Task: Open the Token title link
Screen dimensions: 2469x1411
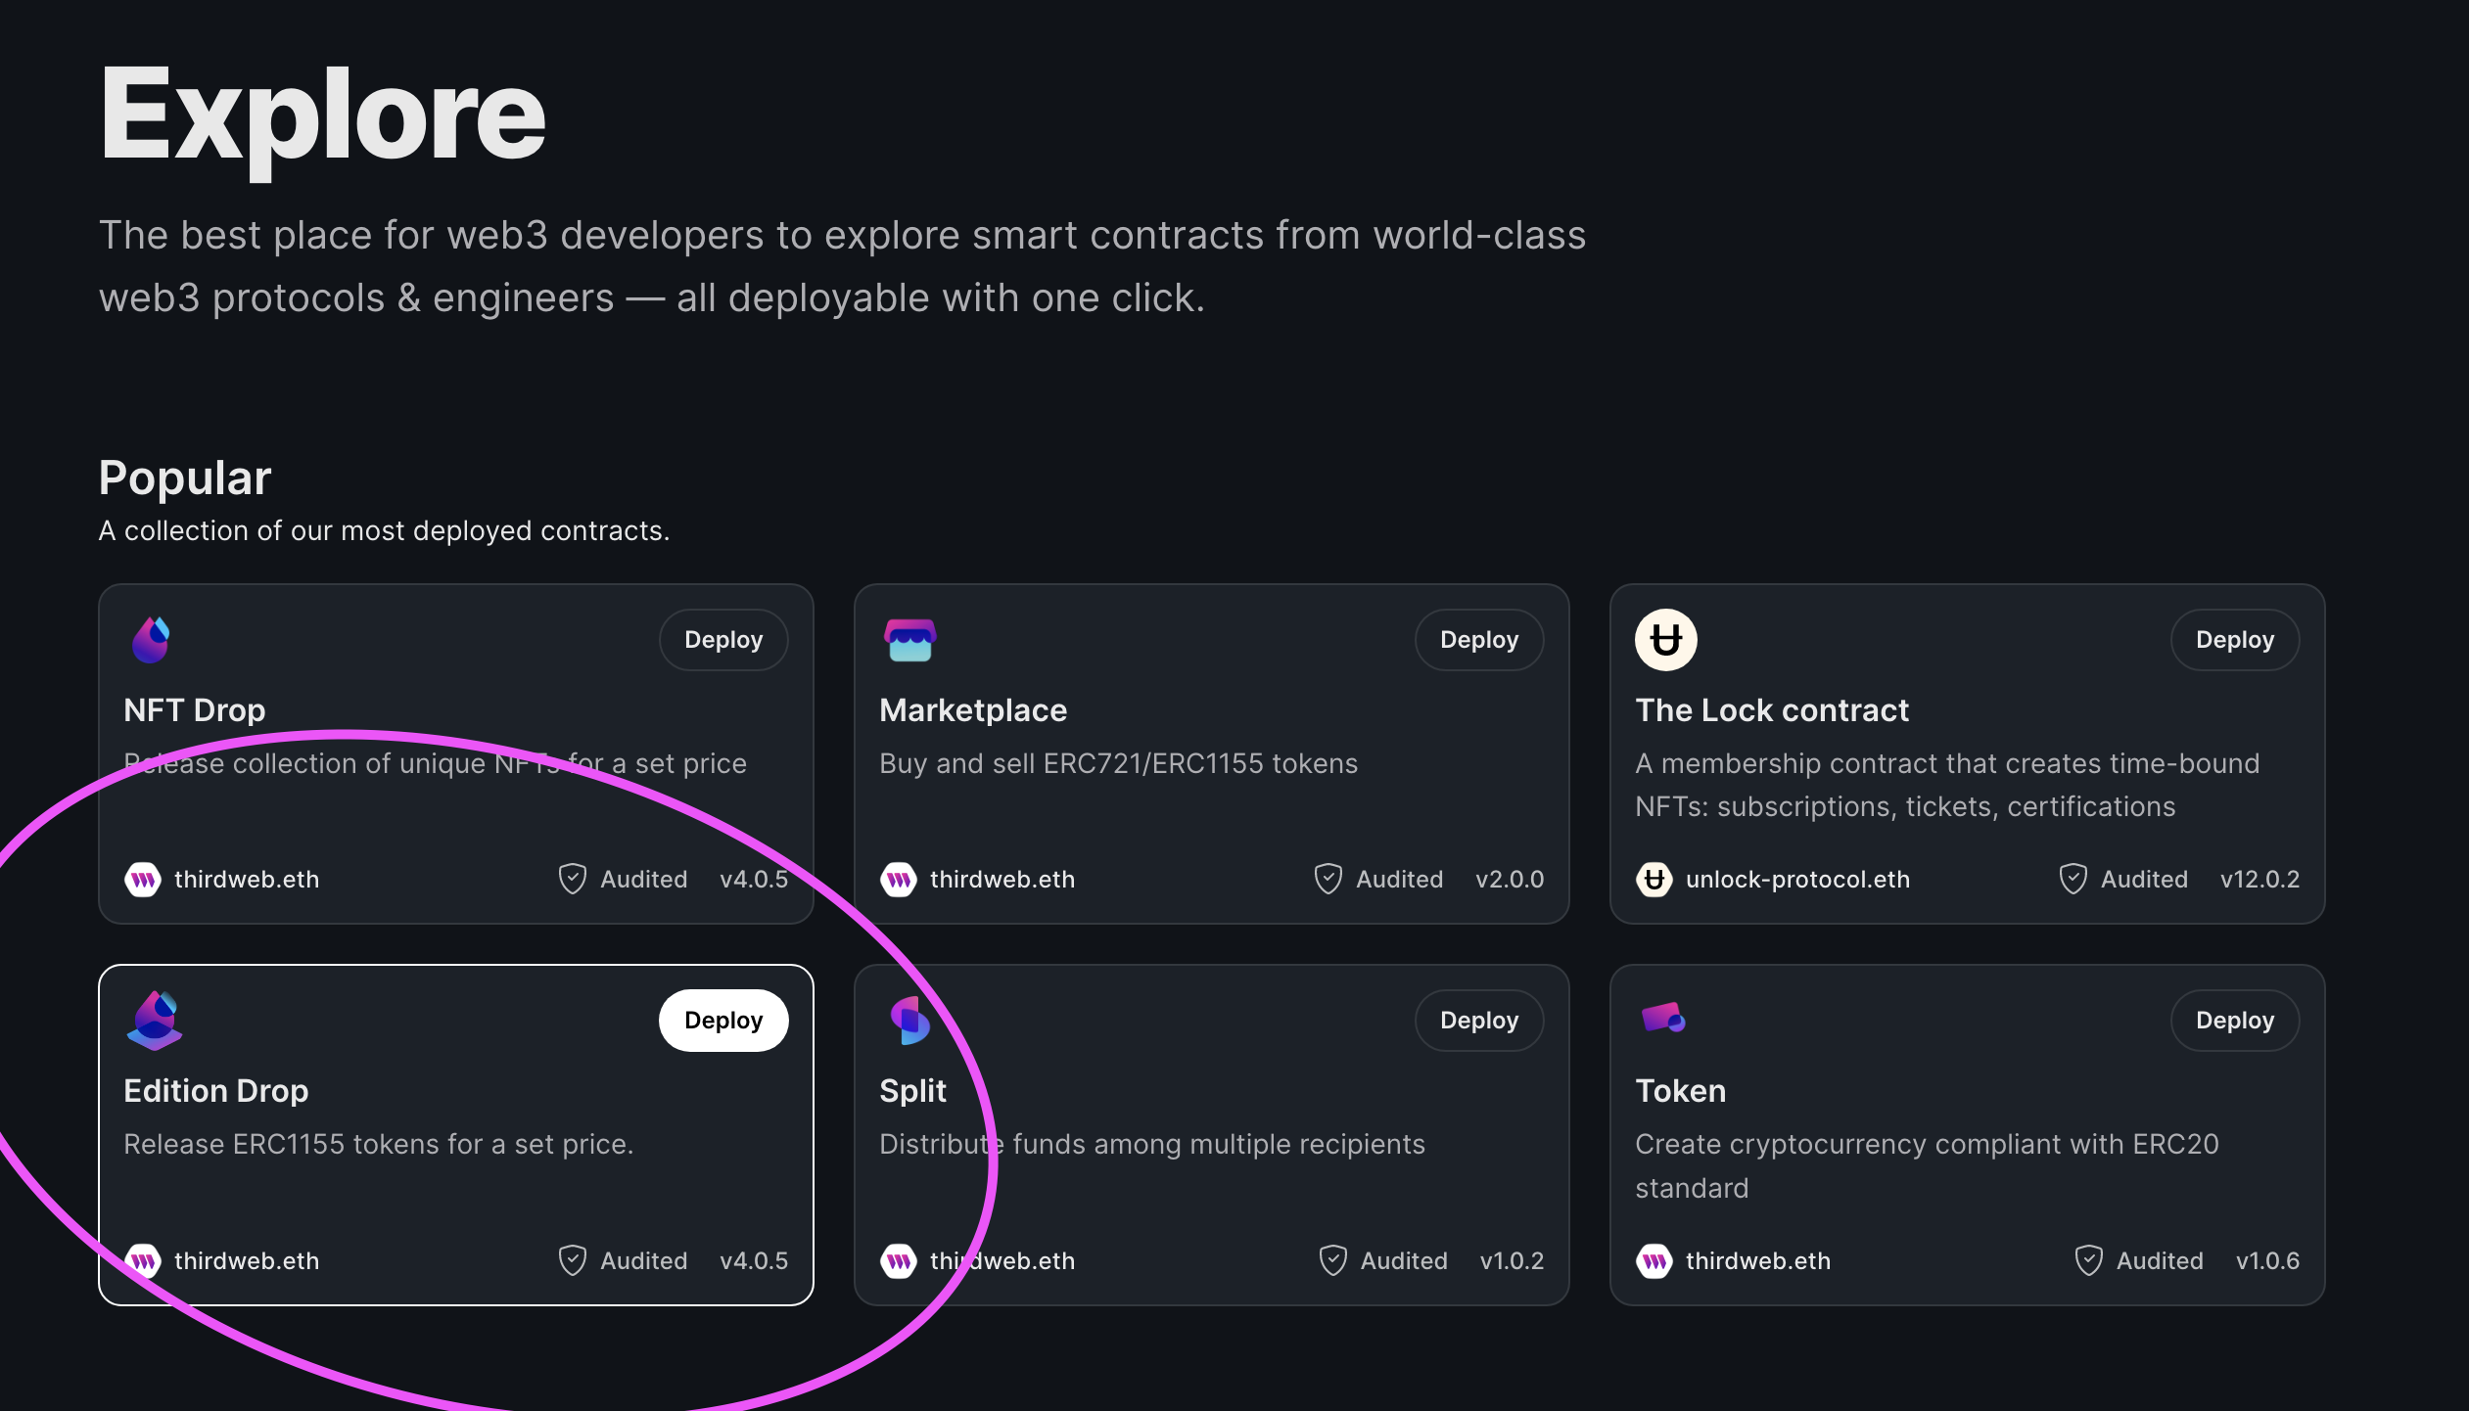Action: [x=1681, y=1091]
